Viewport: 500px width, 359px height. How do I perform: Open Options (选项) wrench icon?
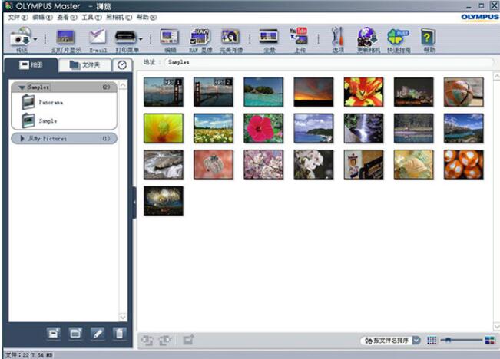[337, 36]
